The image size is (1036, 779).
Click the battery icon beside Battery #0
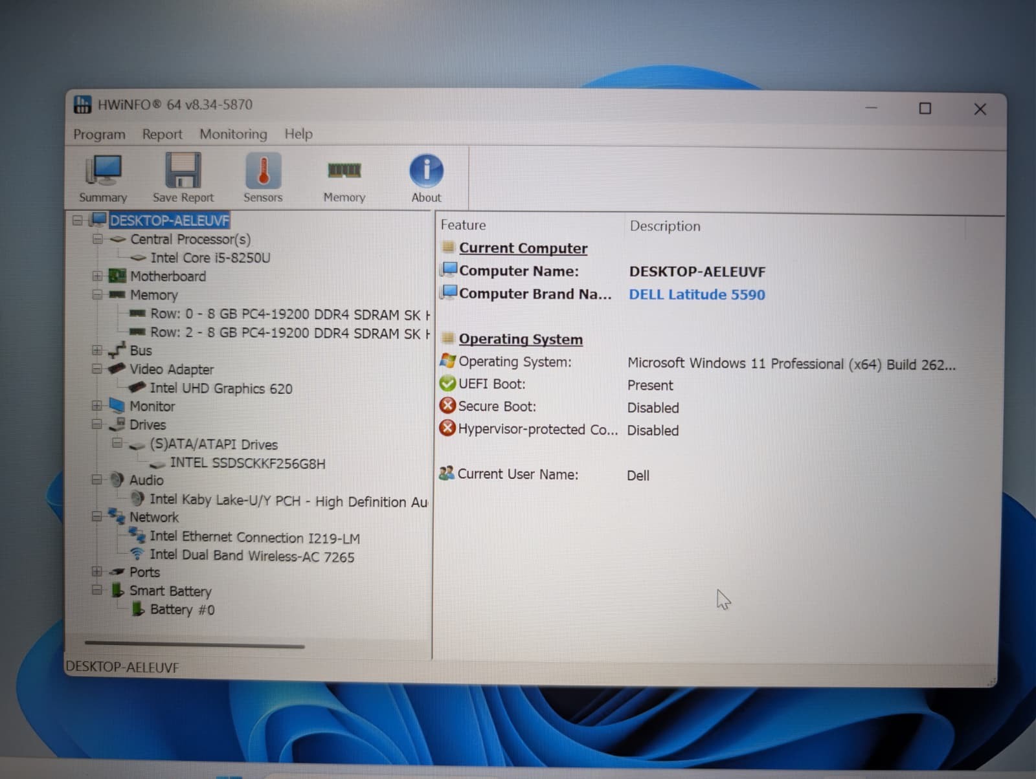[137, 609]
